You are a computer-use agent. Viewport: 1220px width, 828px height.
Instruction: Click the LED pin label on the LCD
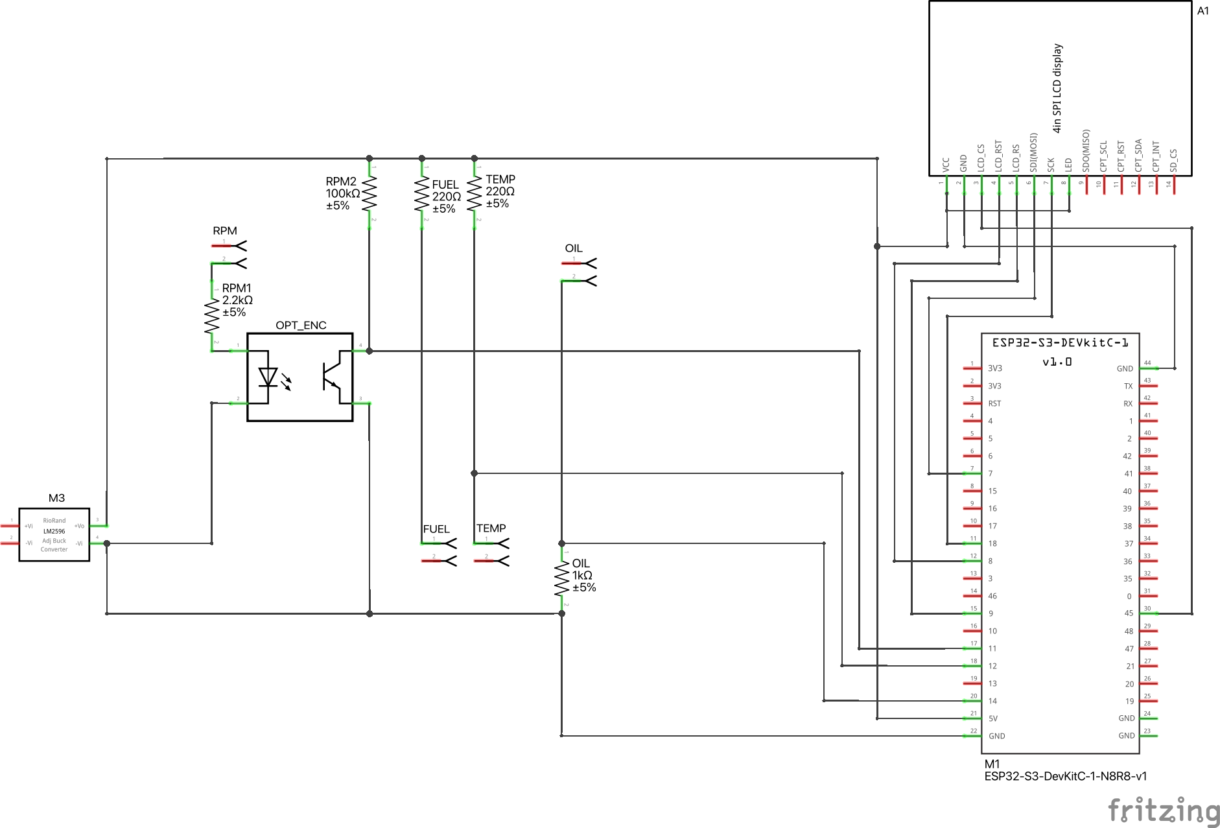coord(1068,165)
